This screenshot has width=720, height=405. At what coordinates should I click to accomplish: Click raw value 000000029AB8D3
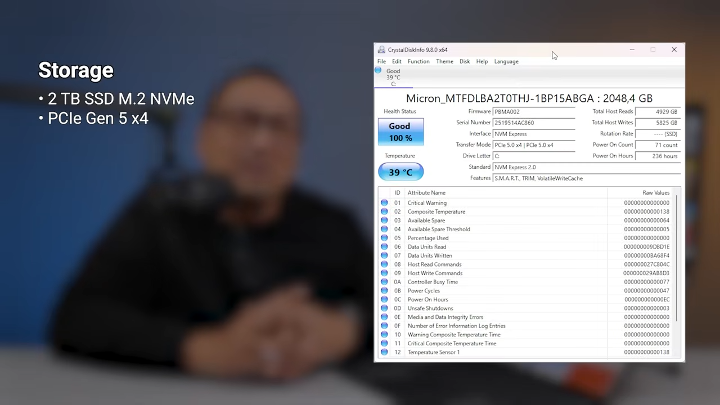[x=646, y=273]
